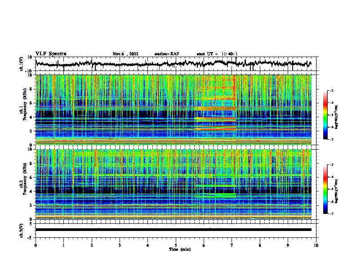
Task: Click the -3 label on ch.2 color scale
Action: (x=332, y=165)
